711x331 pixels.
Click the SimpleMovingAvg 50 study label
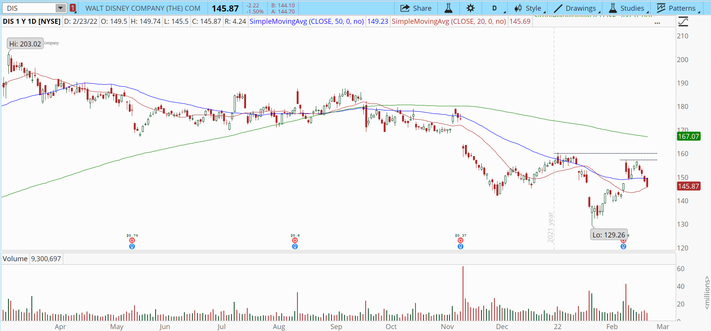click(307, 21)
